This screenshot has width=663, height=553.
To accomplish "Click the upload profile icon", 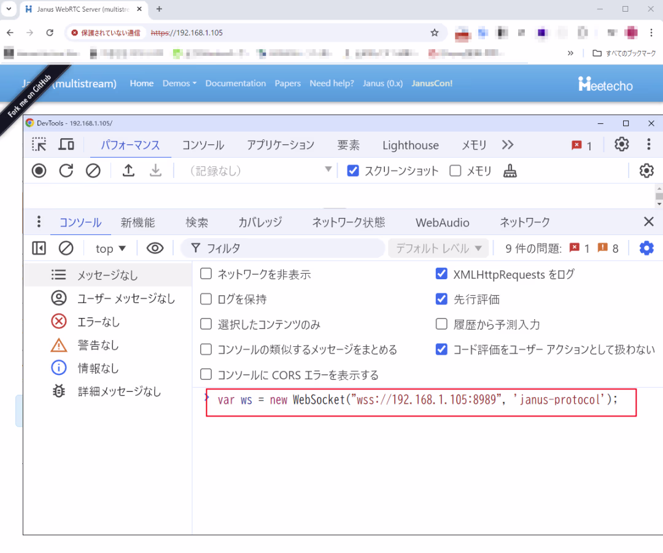I will (128, 171).
